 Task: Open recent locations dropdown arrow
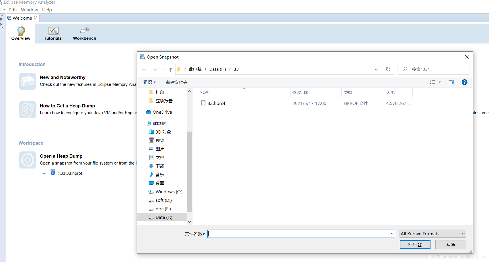(163, 69)
